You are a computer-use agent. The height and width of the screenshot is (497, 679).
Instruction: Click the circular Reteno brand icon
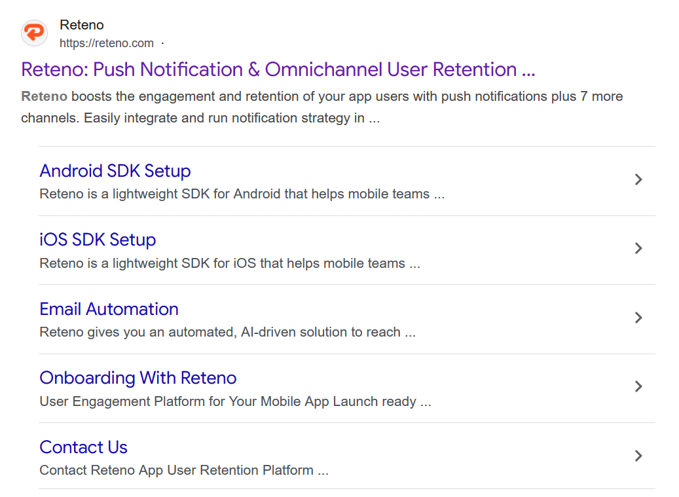click(x=33, y=33)
